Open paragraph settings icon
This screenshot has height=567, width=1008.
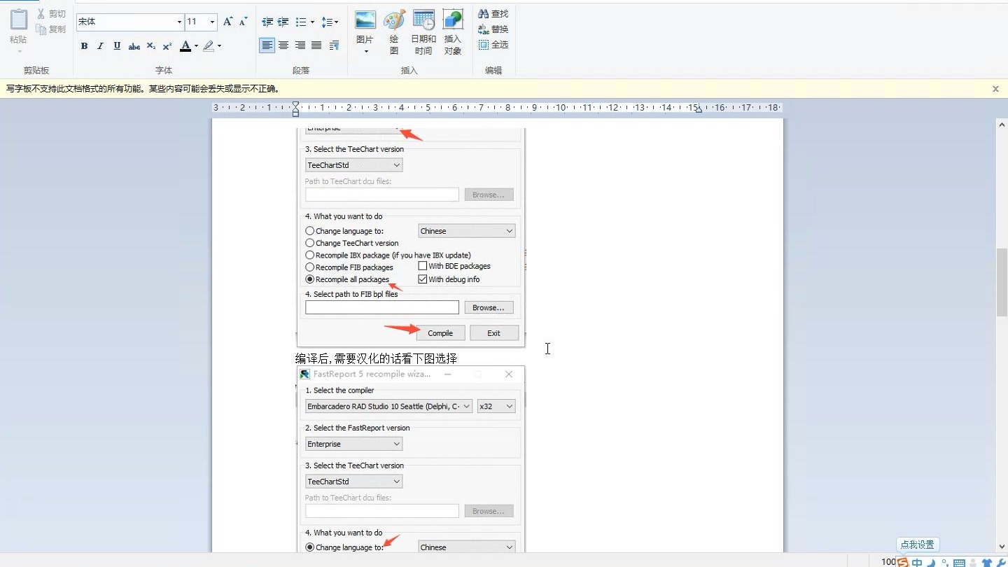pos(334,45)
